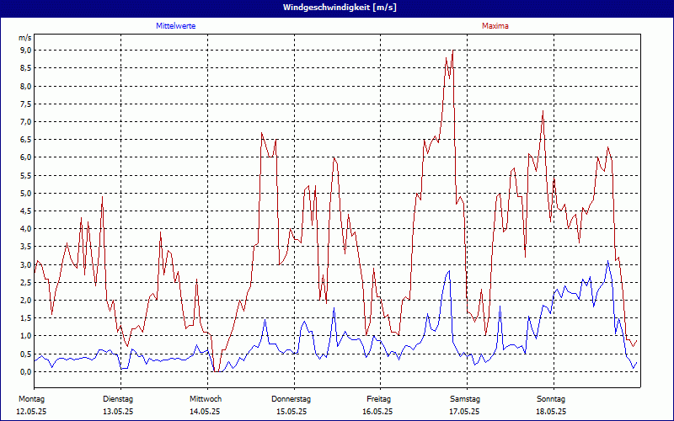Select the Samstag day label
The image size is (674, 421).
point(465,398)
